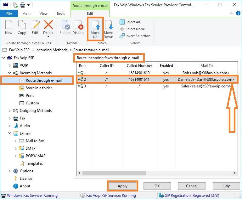Expand the SMTP node
The image size is (242, 199).
pyautogui.click(x=15, y=148)
